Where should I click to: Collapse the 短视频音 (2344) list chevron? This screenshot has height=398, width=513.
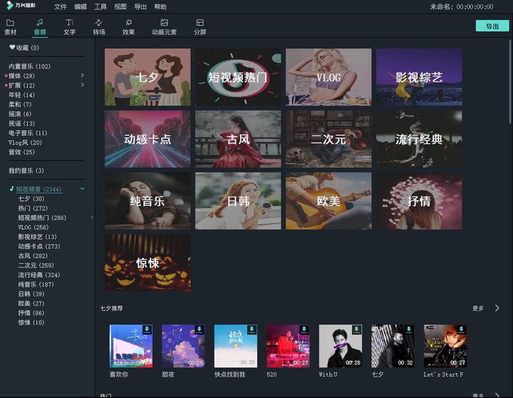pos(83,189)
